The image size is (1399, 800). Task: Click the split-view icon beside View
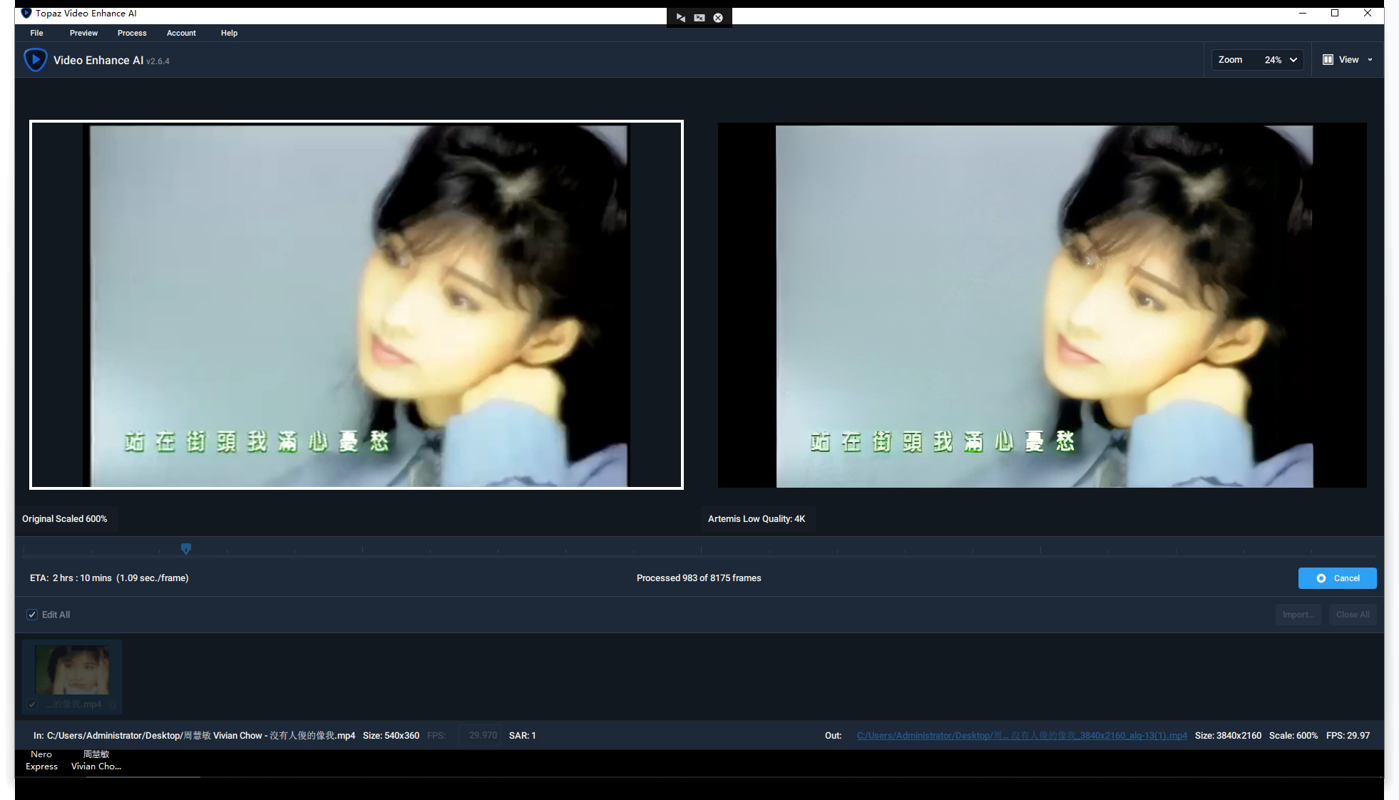click(x=1328, y=60)
